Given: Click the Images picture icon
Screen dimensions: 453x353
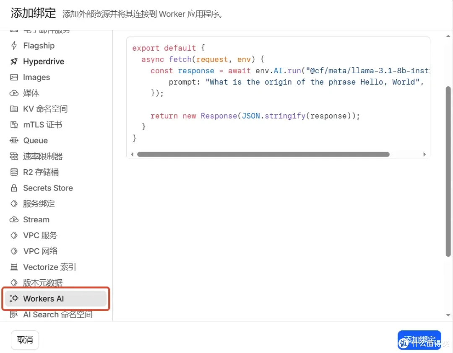Looking at the screenshot, I should [14, 77].
